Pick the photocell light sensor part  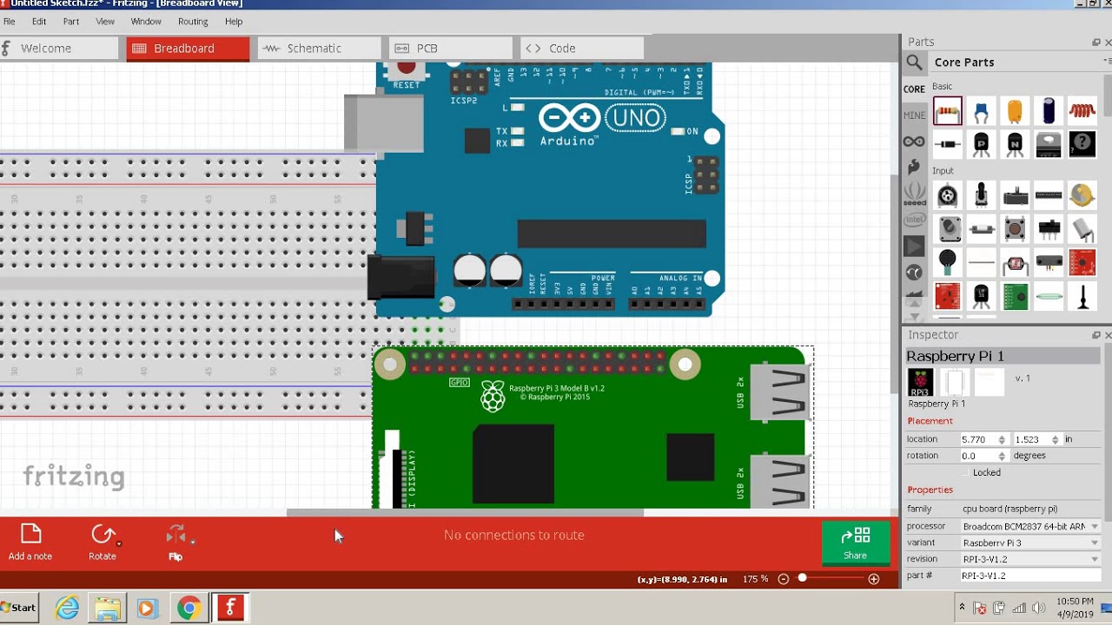coord(1015,263)
